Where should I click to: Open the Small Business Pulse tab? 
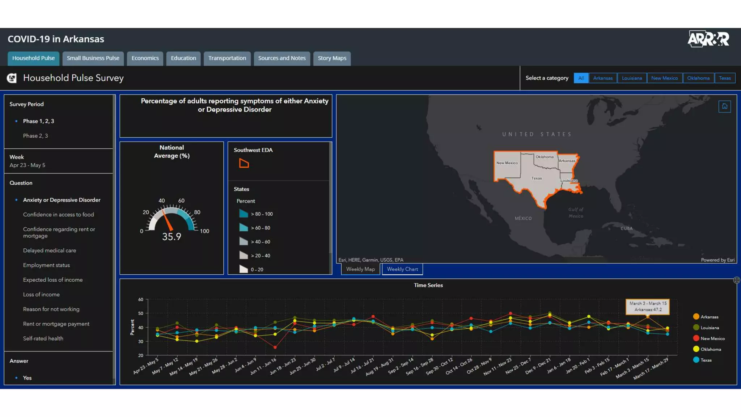93,58
